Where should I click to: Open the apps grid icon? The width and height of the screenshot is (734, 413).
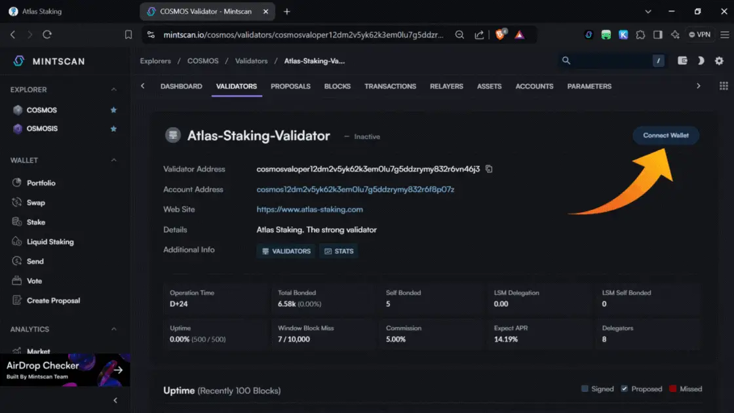click(724, 86)
